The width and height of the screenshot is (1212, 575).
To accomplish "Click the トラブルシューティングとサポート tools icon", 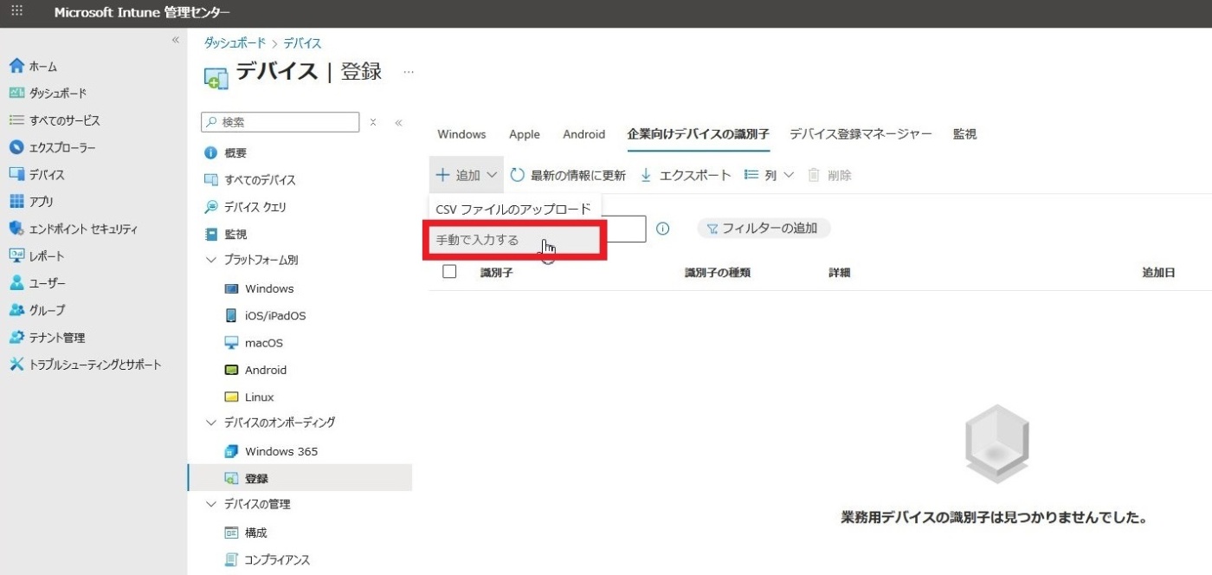I will point(16,365).
